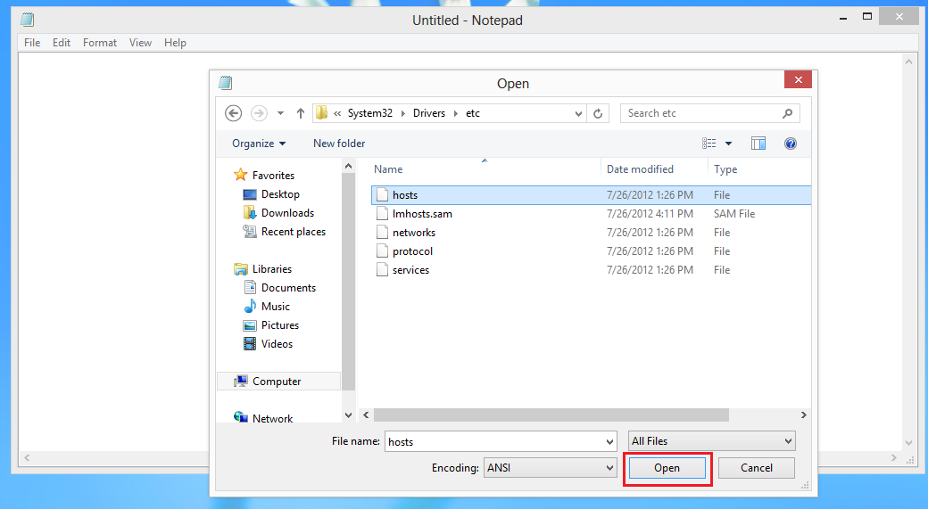
Task: Click the File name input field
Action: (494, 441)
